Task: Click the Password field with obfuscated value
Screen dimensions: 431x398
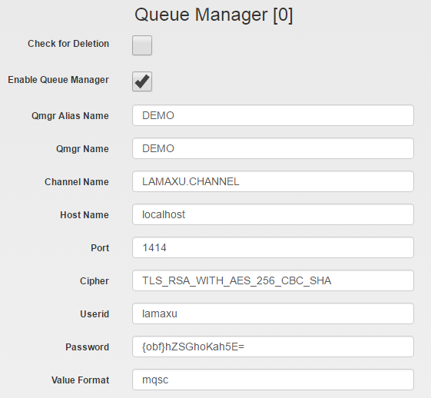Action: coord(273,347)
